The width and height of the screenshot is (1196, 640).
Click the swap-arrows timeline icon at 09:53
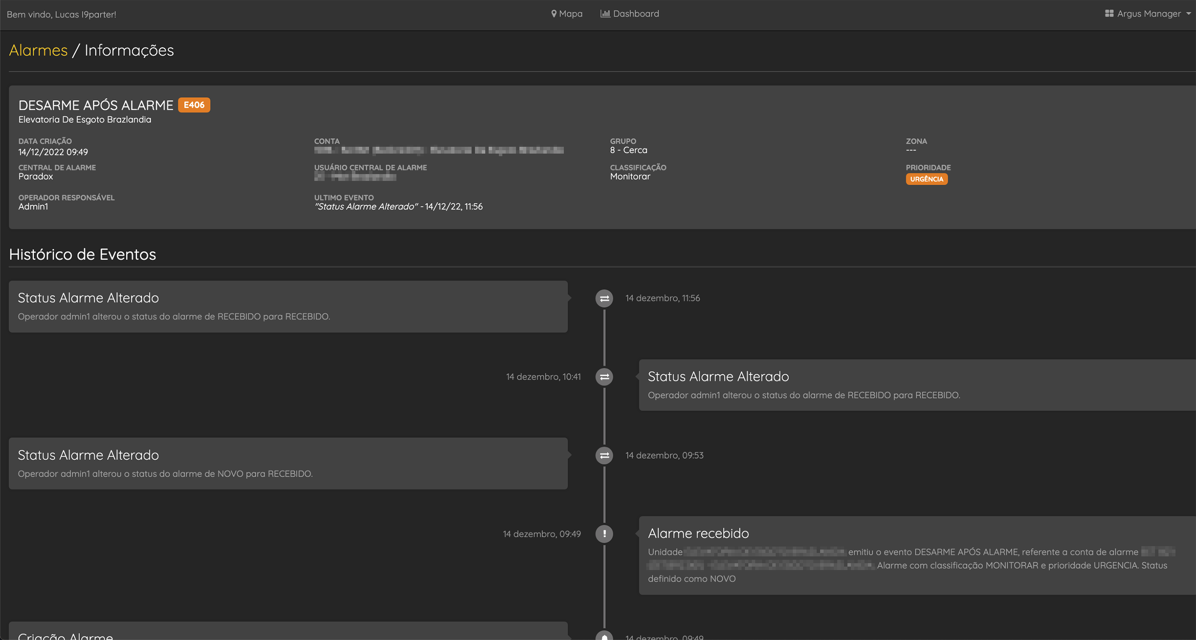(604, 455)
